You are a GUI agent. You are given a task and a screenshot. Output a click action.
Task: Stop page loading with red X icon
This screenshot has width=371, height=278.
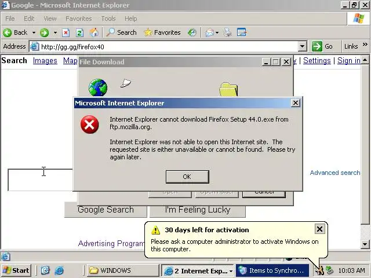pyautogui.click(x=66, y=32)
